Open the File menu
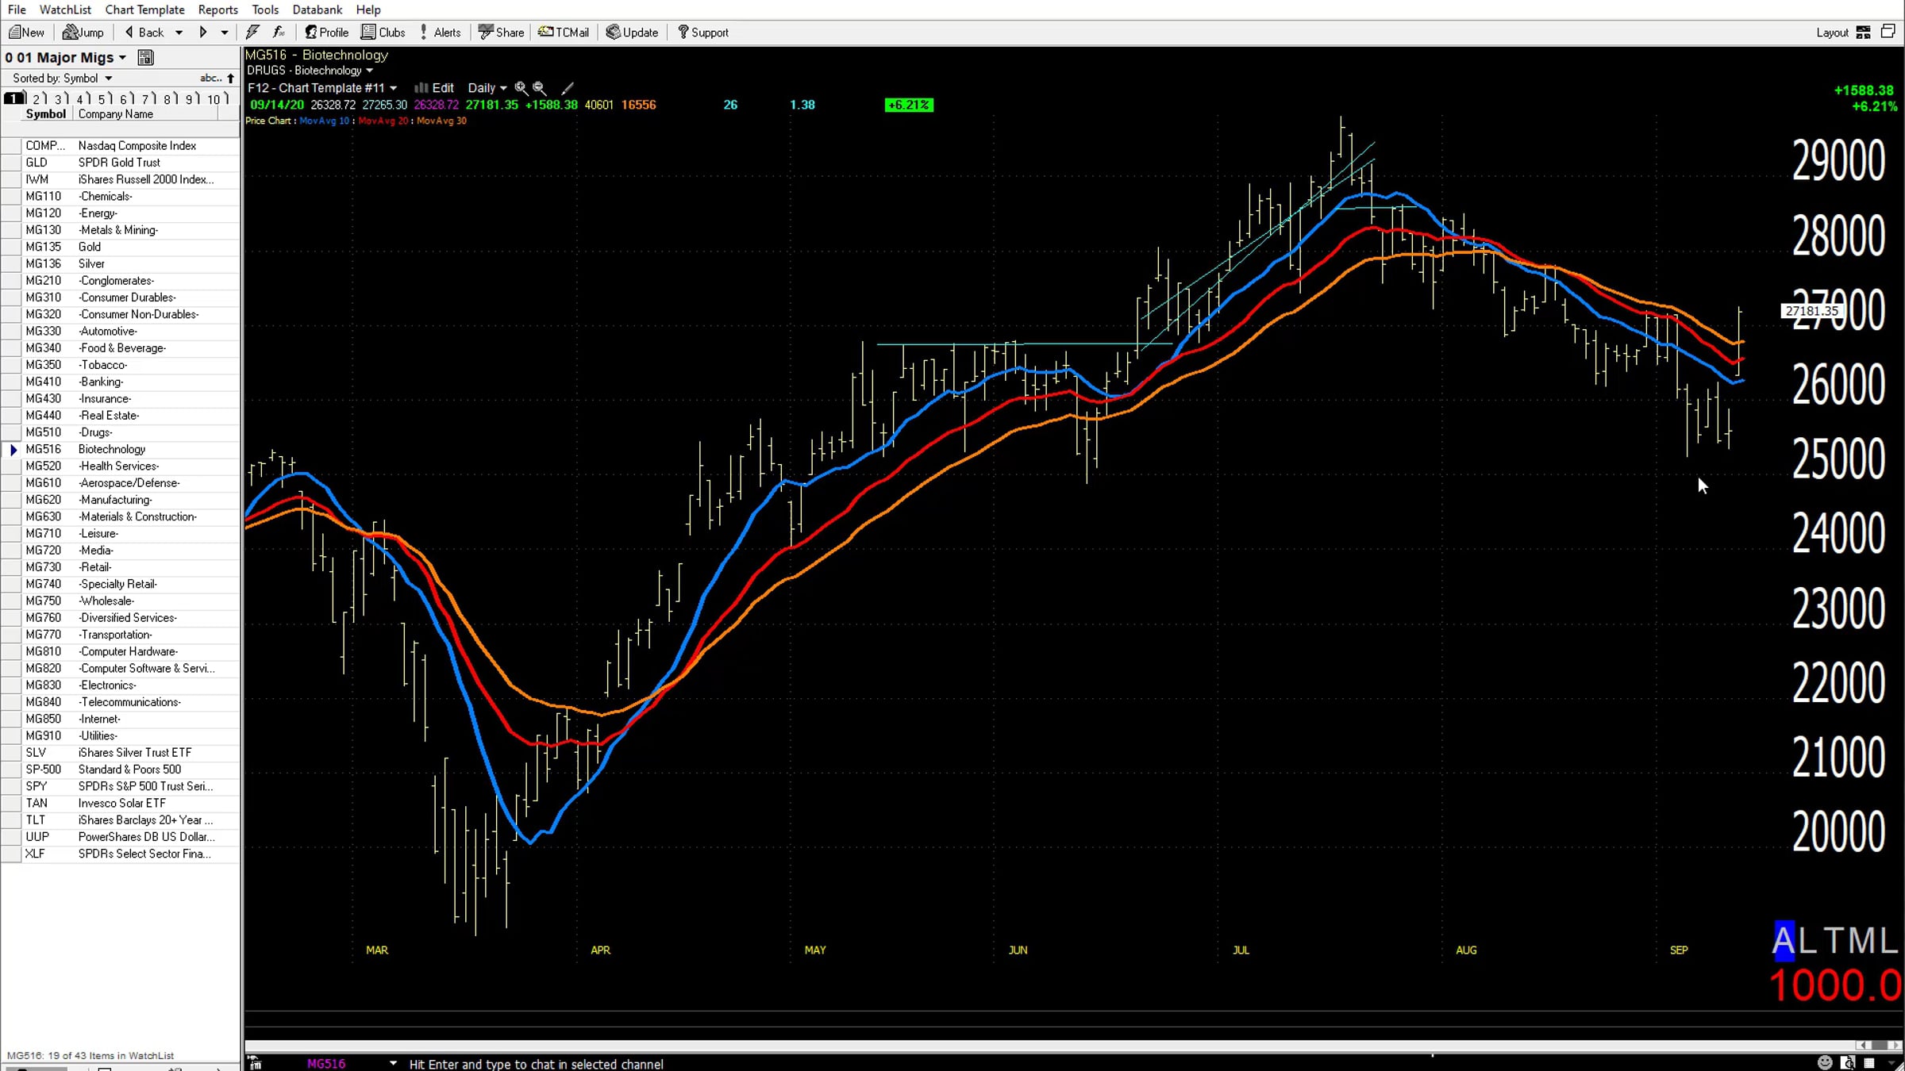 point(17,10)
